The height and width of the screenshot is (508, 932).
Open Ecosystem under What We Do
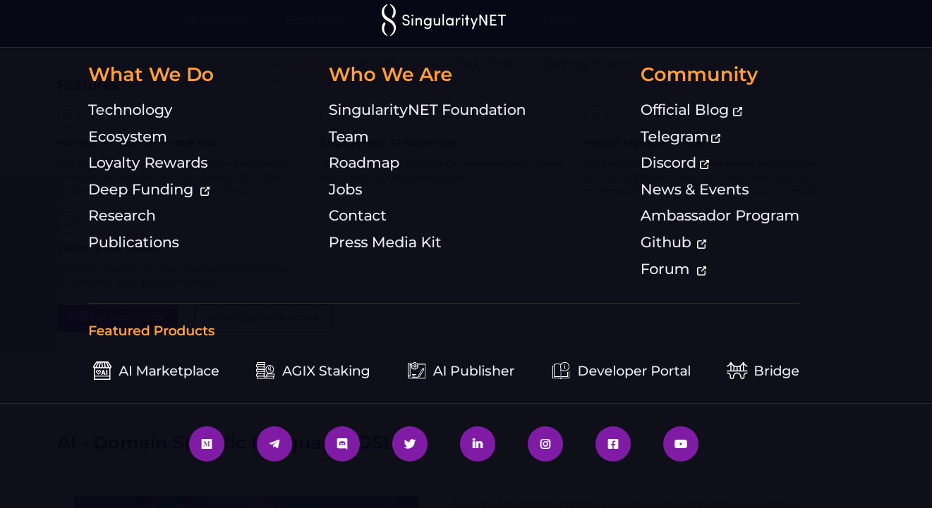(128, 137)
